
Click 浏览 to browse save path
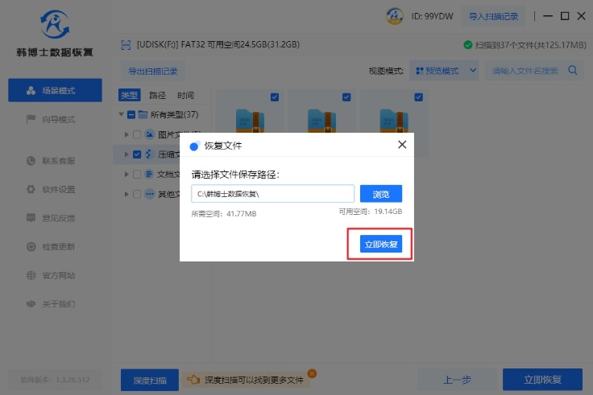pyautogui.click(x=380, y=194)
